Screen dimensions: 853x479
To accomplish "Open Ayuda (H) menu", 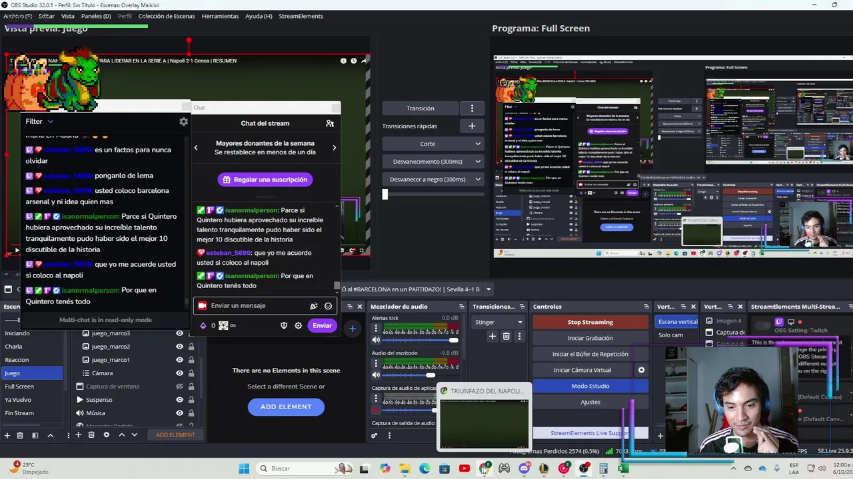I will pos(259,16).
